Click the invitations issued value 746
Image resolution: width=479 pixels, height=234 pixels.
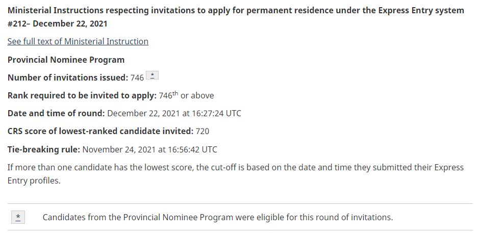(x=137, y=78)
